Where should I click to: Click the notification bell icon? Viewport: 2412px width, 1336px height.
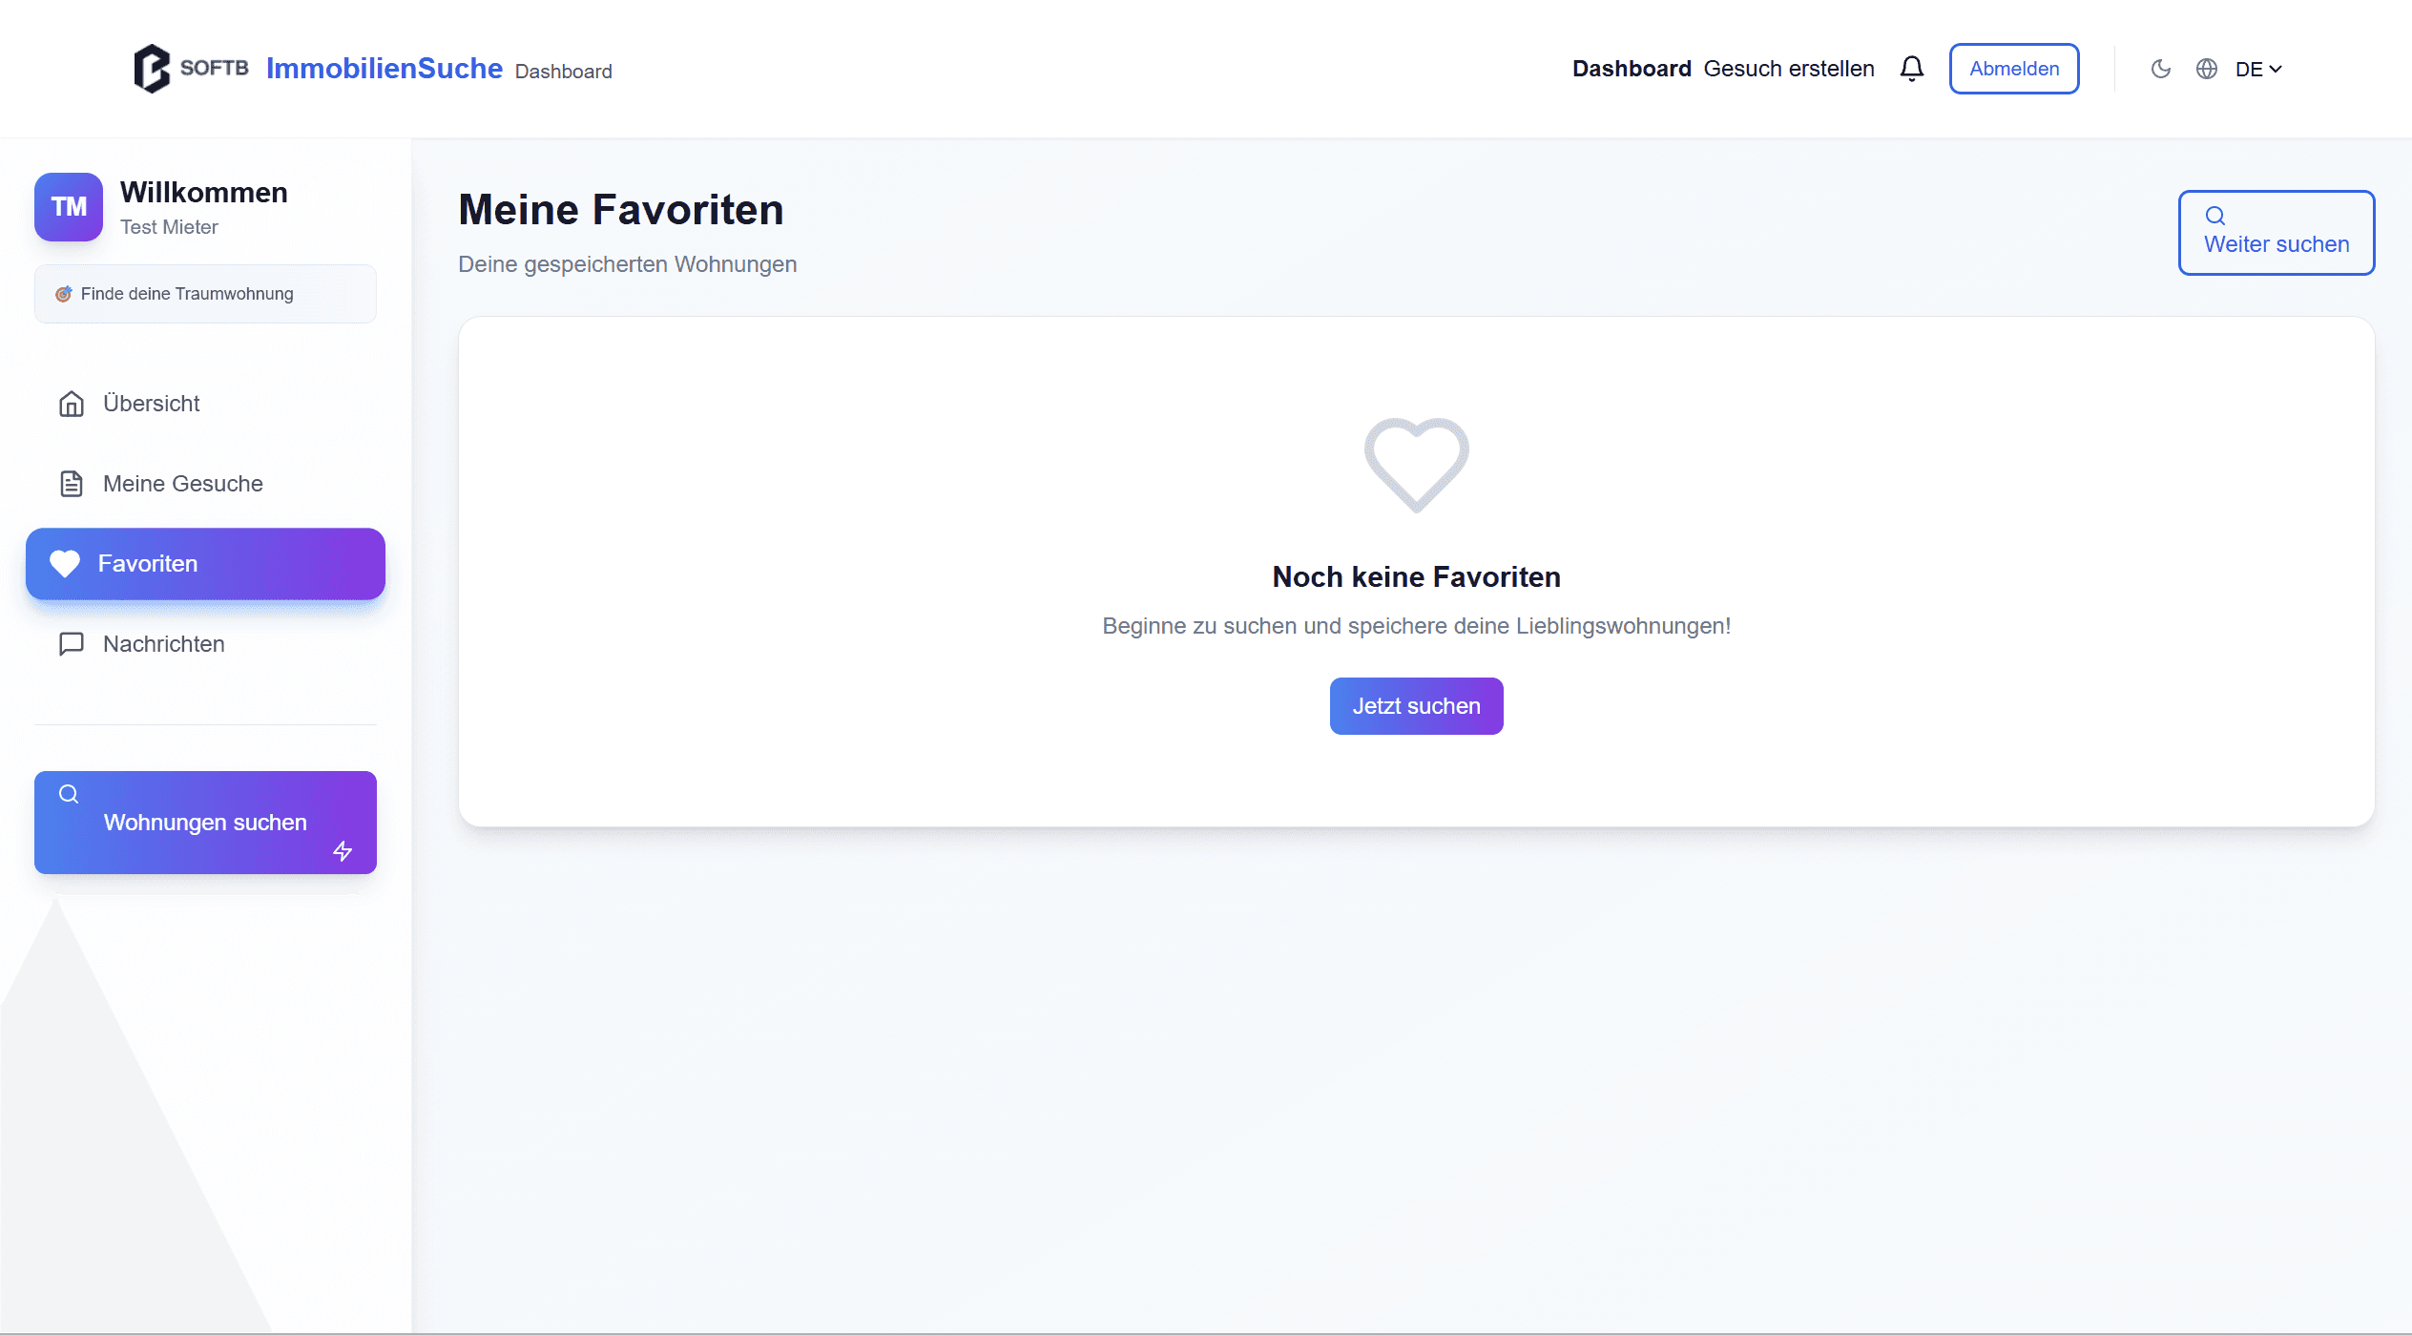coord(1911,69)
